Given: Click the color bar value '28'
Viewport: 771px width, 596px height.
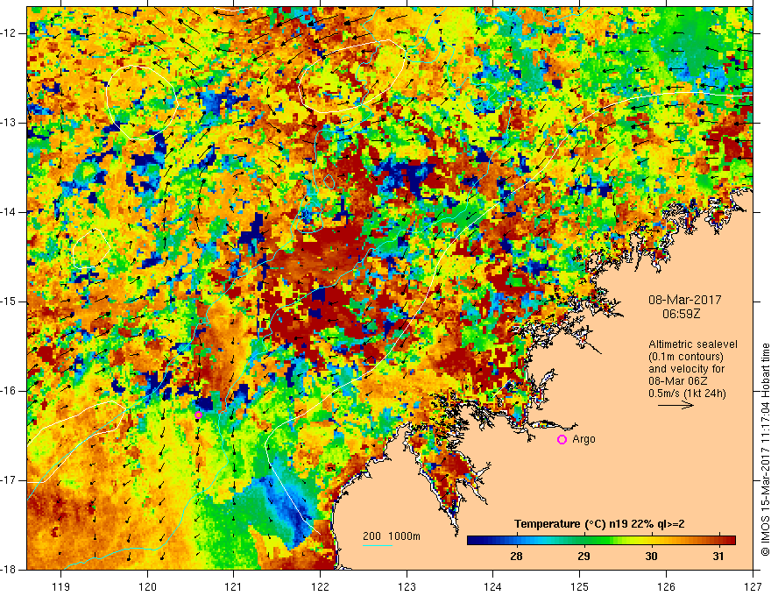Looking at the screenshot, I should (x=516, y=557).
